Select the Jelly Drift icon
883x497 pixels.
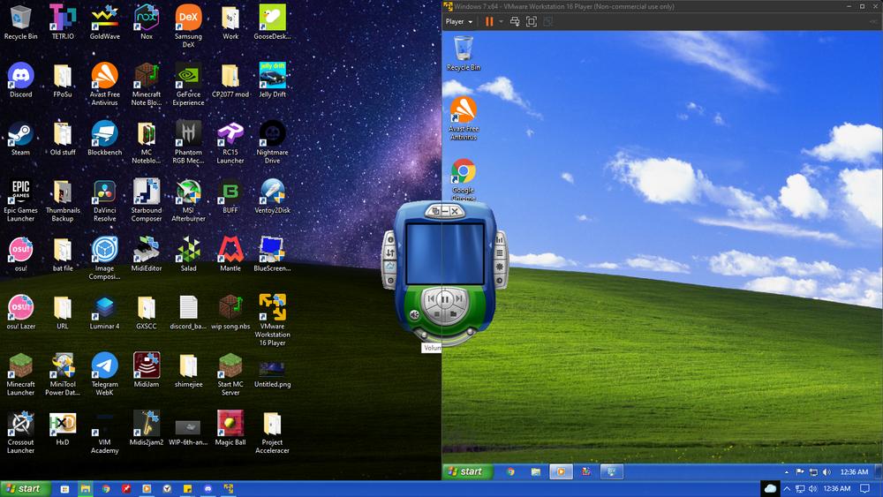(273, 80)
